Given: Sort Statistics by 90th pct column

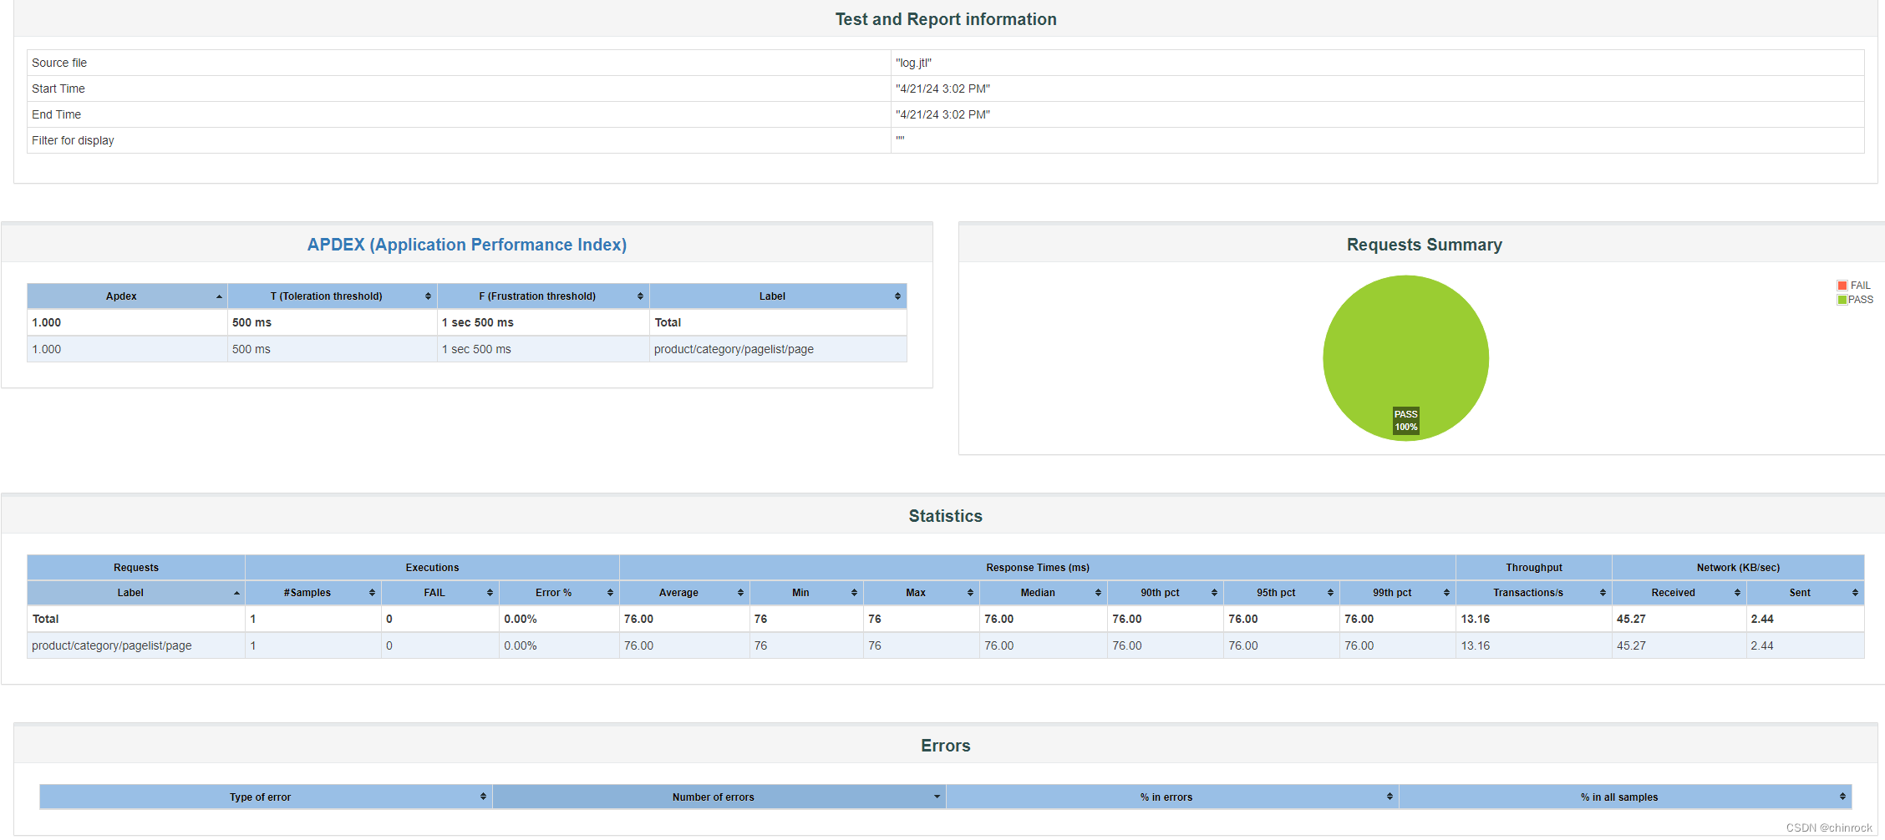Looking at the screenshot, I should (1166, 593).
